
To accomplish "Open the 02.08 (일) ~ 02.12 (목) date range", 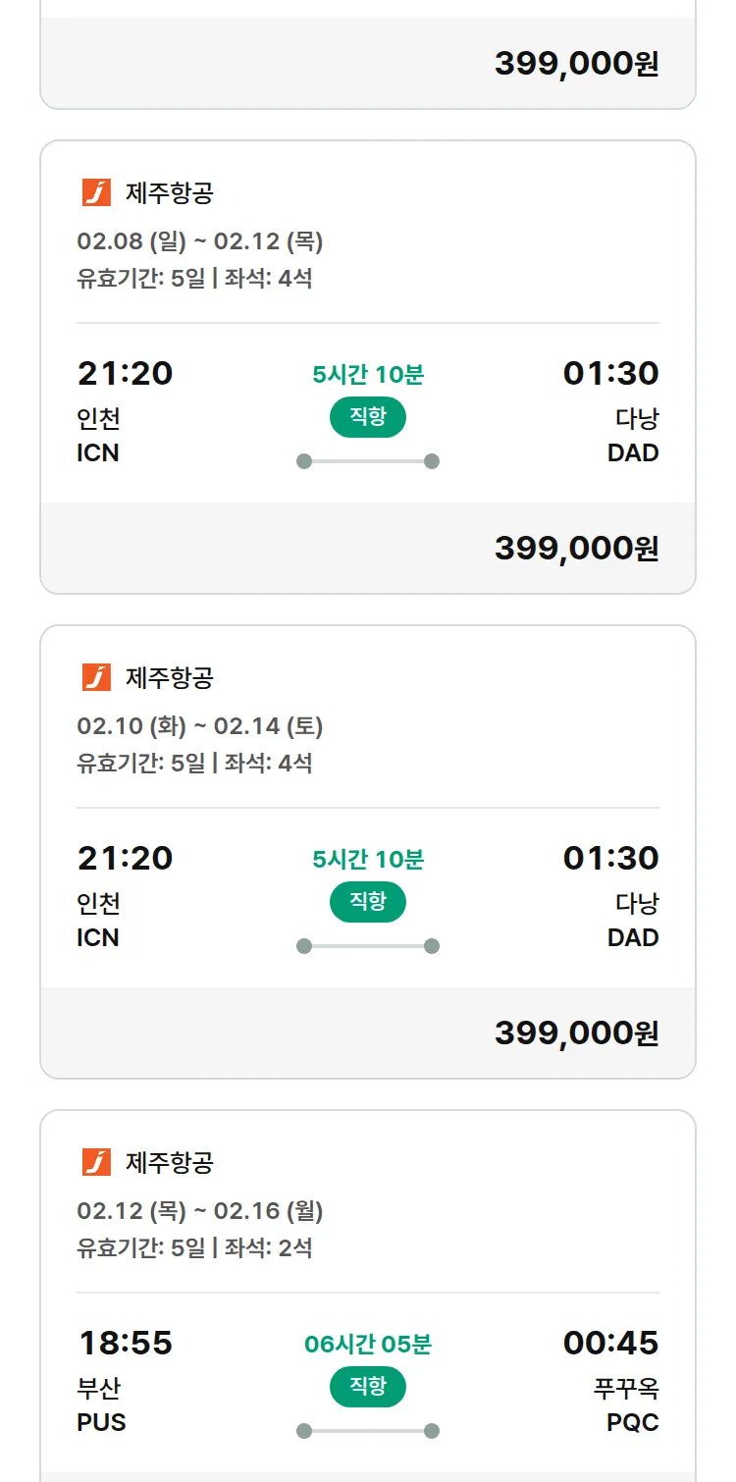I will 200,241.
